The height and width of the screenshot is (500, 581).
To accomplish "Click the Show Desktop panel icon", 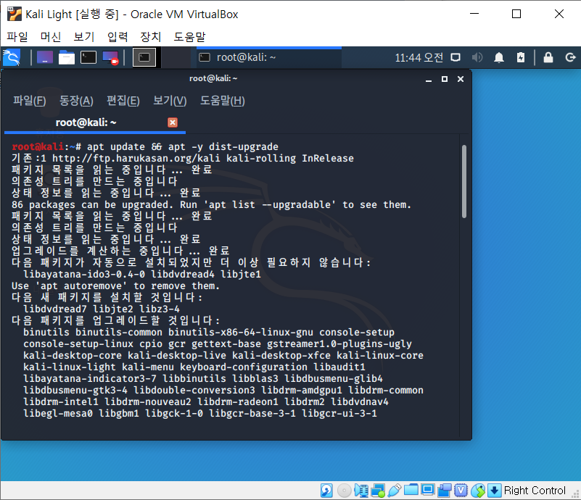I will coord(45,57).
